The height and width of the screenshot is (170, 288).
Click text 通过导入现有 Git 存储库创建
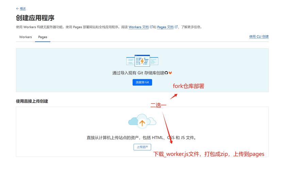tap(138, 73)
